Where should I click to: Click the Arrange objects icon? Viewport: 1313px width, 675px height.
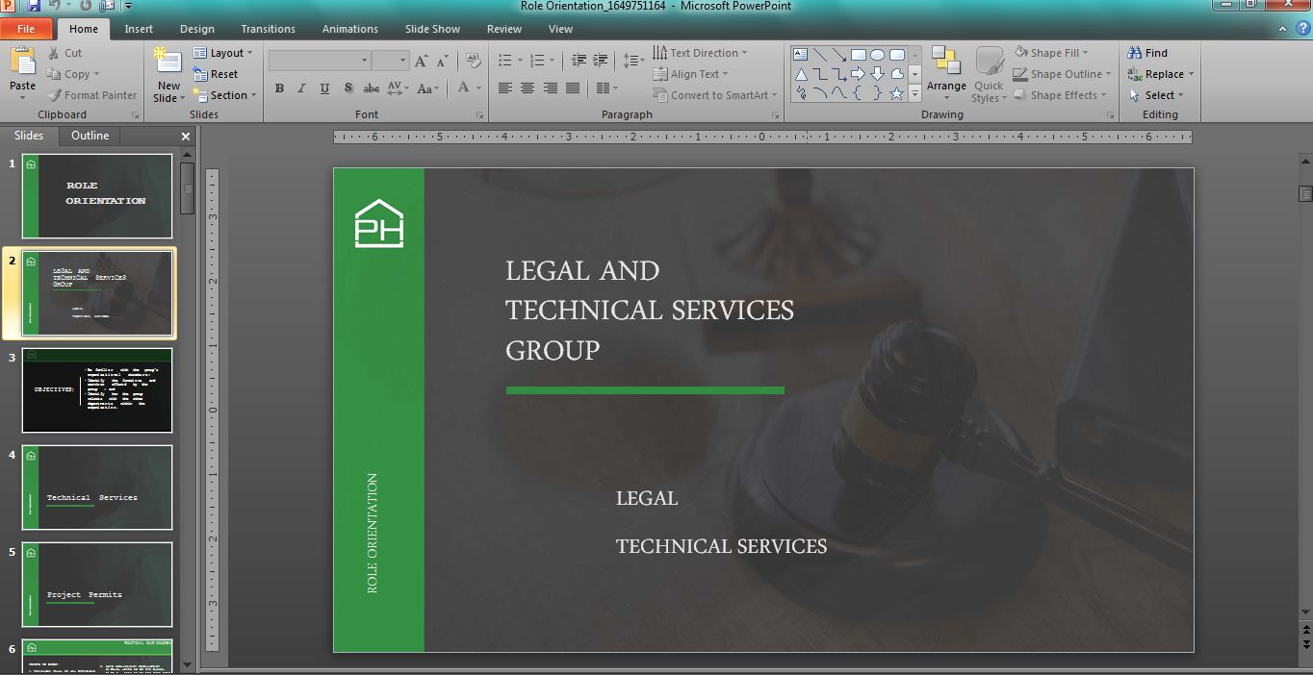[x=946, y=62]
